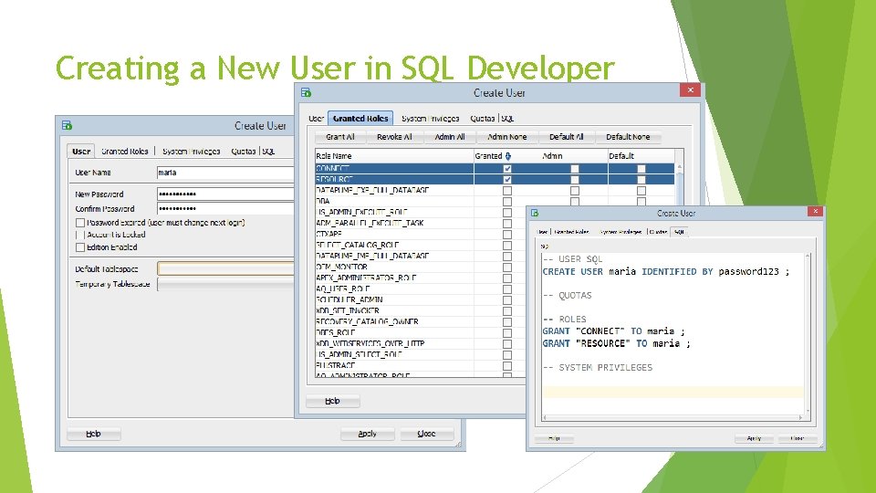This screenshot has width=876, height=493.
Task: Grant the OEM_MONITOR role checkbox
Action: pyautogui.click(x=506, y=267)
